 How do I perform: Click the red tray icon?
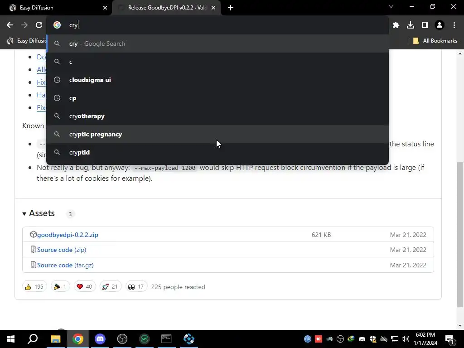[x=319, y=339]
